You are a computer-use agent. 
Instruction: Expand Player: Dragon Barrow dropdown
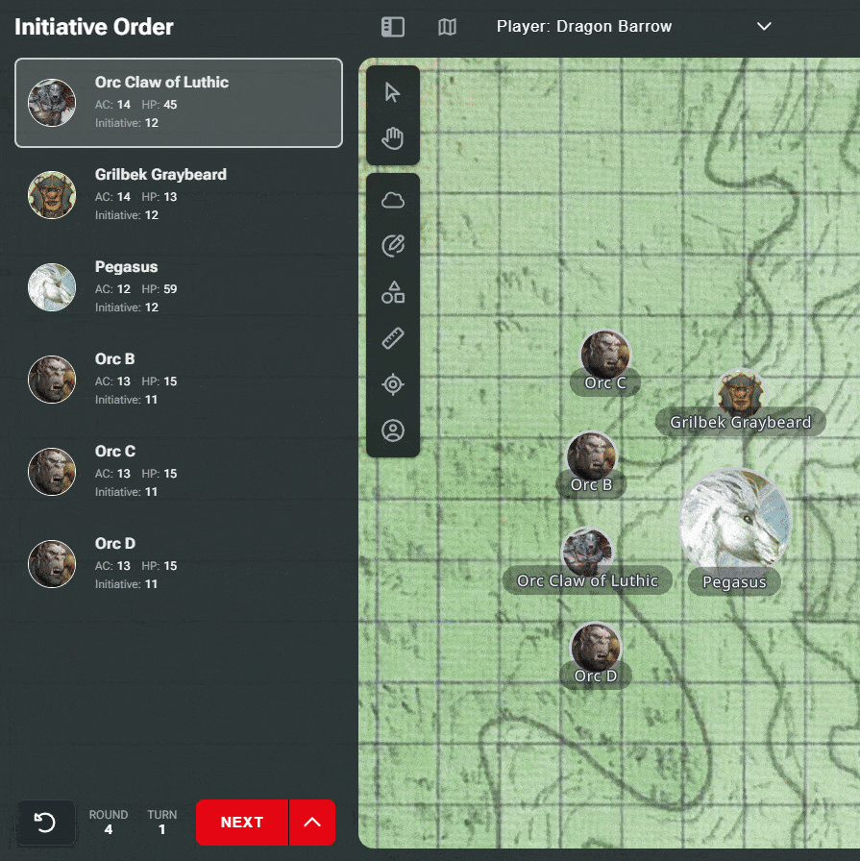click(x=635, y=26)
